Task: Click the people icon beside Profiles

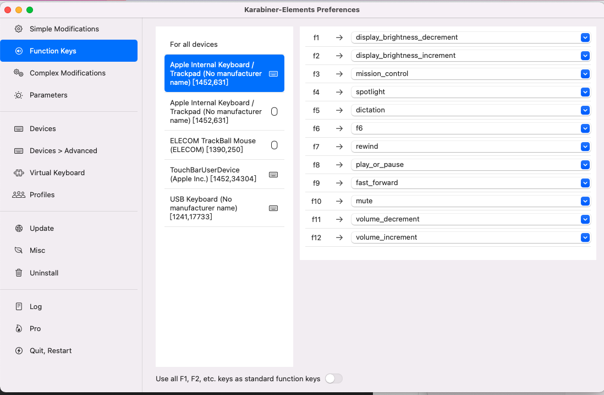Action: tap(19, 195)
